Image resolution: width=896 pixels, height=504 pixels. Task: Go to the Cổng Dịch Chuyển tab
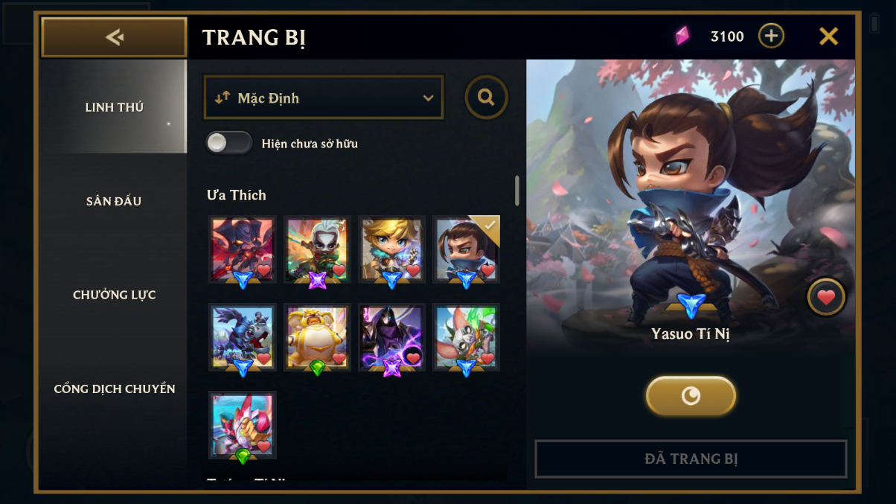click(114, 389)
